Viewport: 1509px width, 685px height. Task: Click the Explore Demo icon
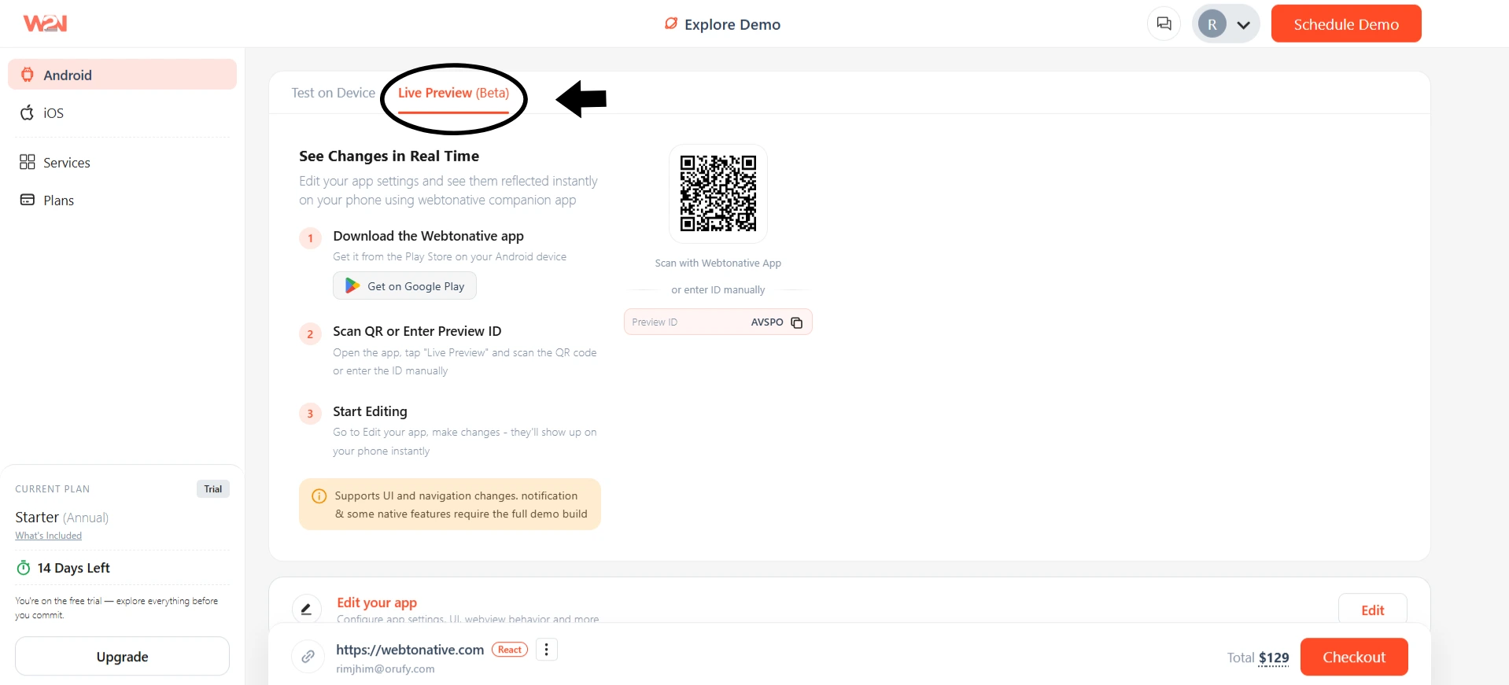tap(671, 24)
